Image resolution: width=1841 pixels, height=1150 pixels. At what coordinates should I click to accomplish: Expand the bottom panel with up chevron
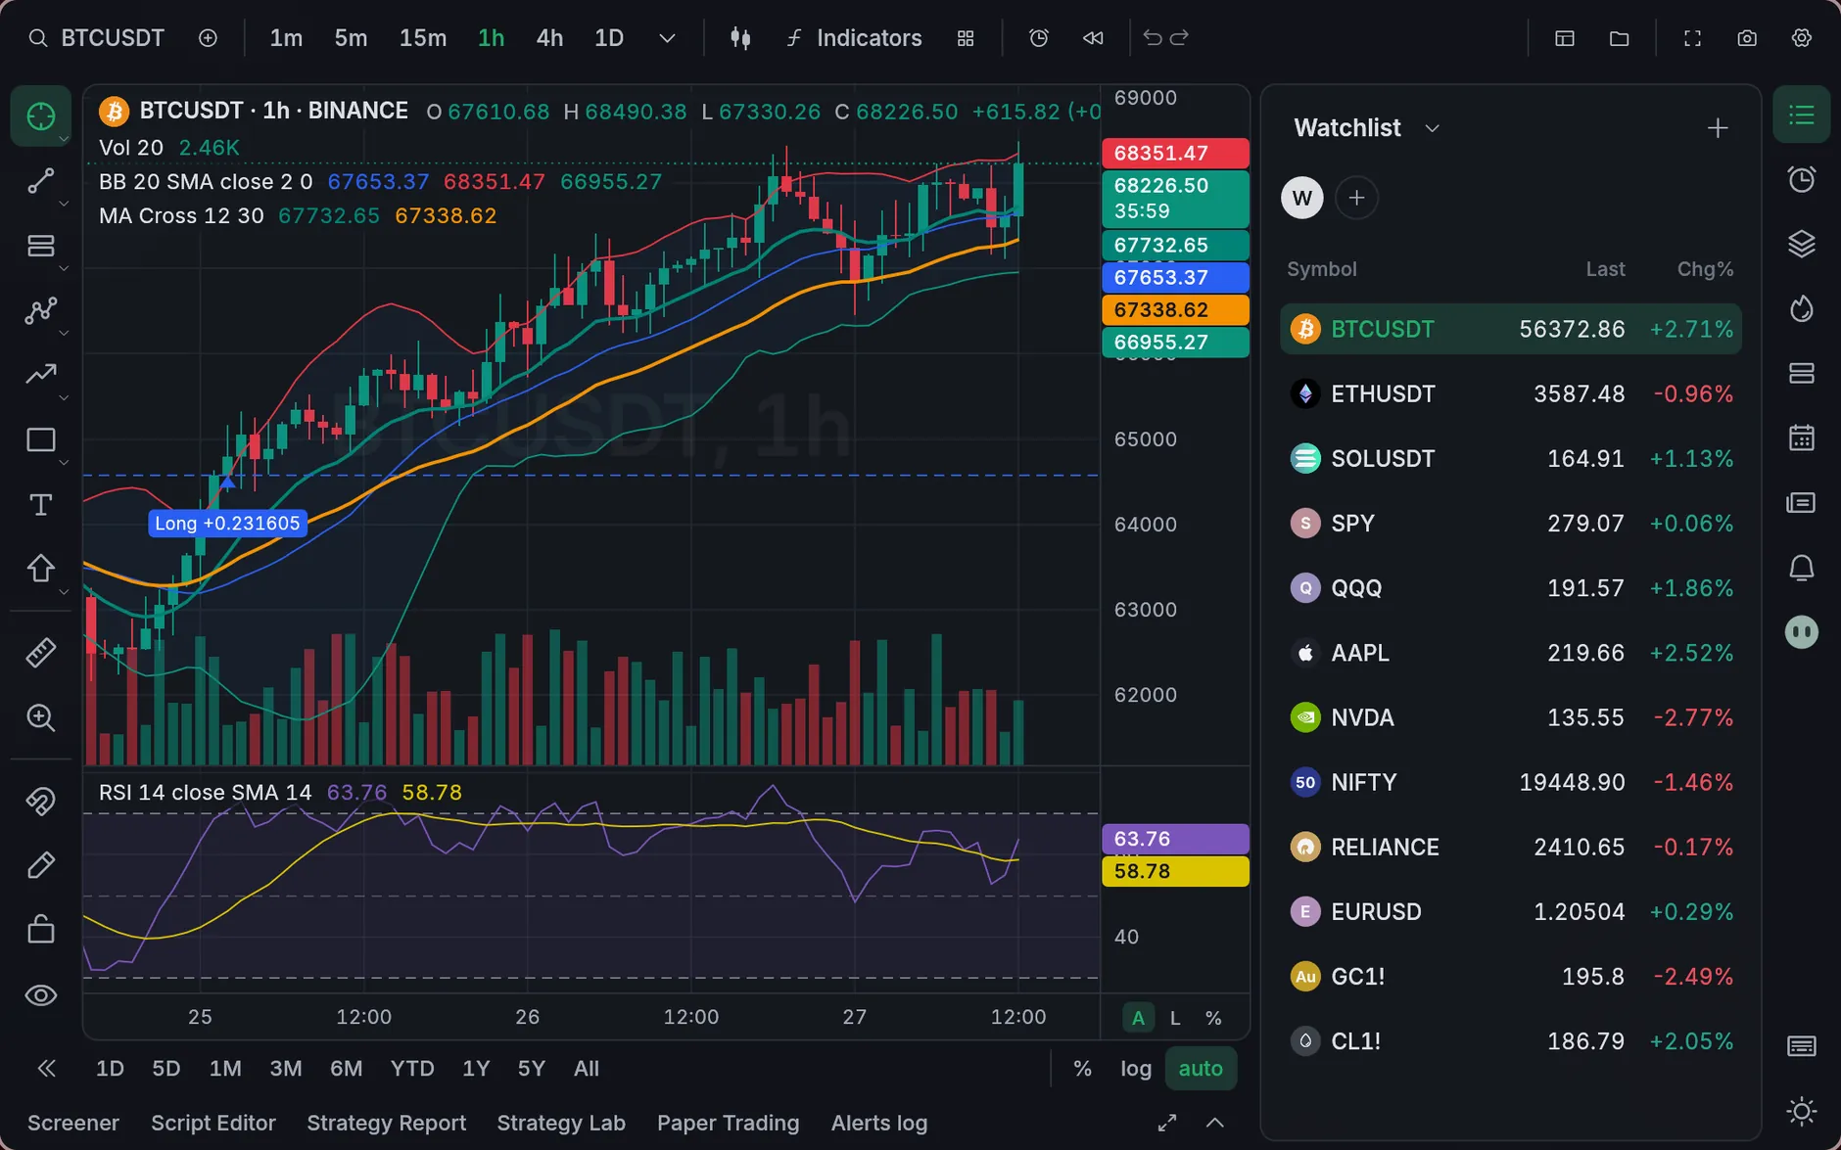click(x=1215, y=1123)
